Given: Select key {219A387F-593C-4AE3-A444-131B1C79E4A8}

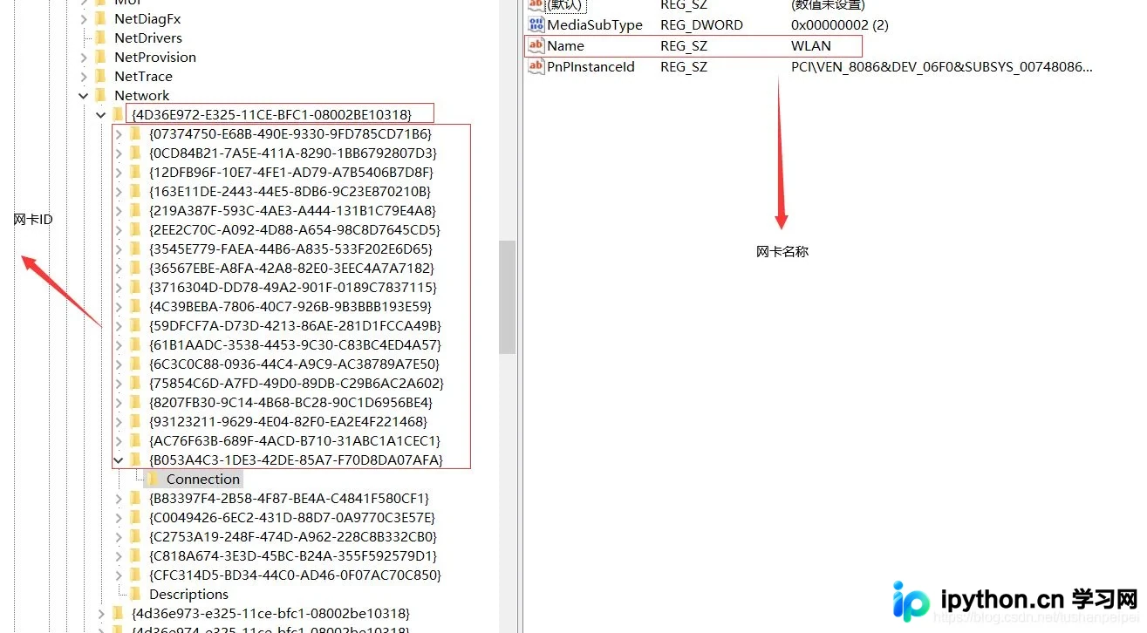Looking at the screenshot, I should click(x=292, y=210).
